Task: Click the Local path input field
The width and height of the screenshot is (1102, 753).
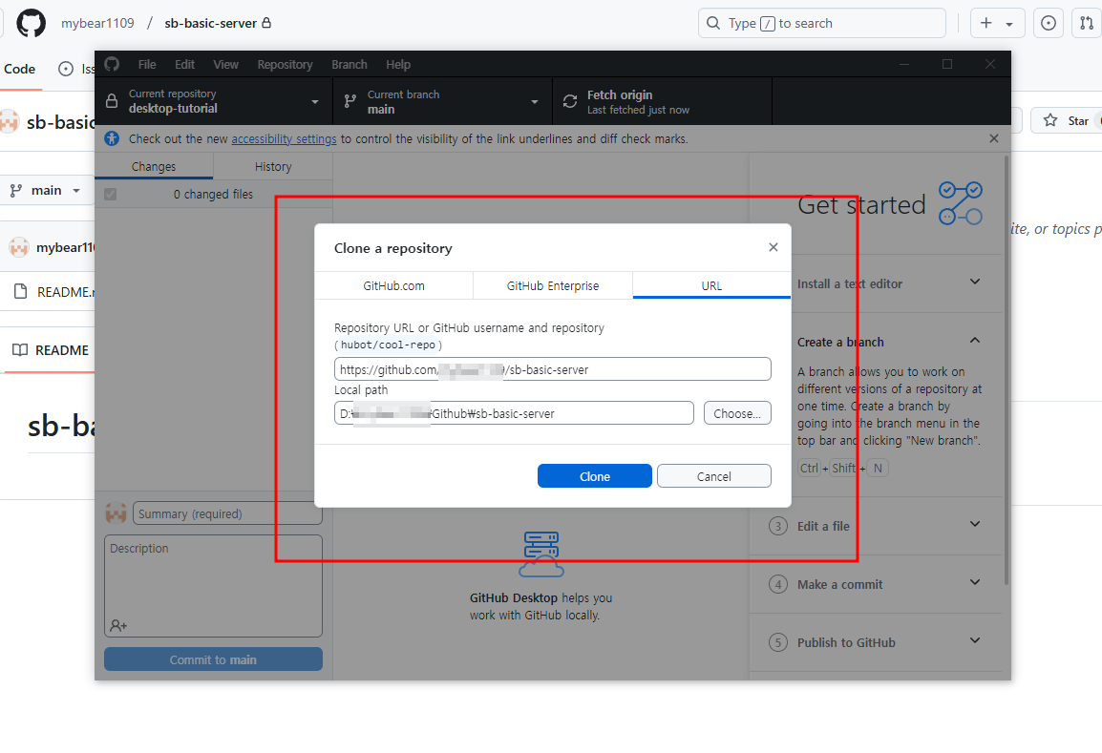Action: click(514, 413)
